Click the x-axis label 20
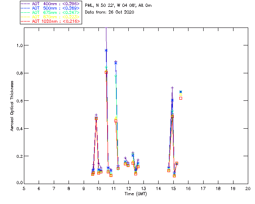 [x=248, y=188]
